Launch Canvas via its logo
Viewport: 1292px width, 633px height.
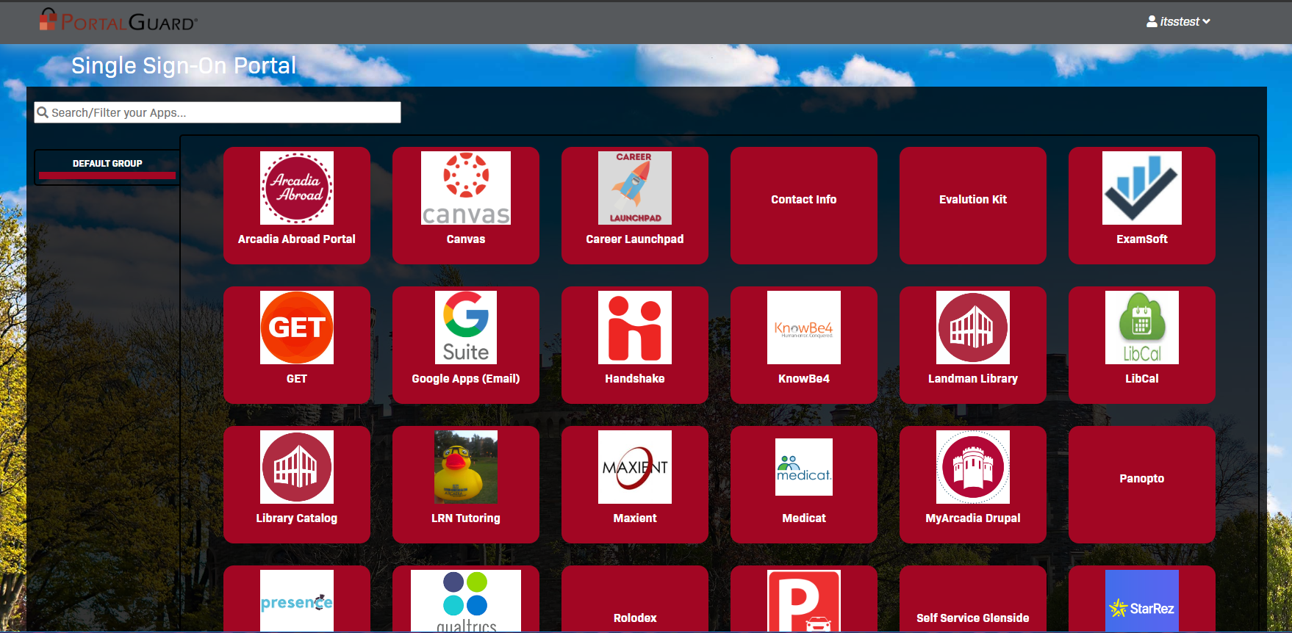466,188
